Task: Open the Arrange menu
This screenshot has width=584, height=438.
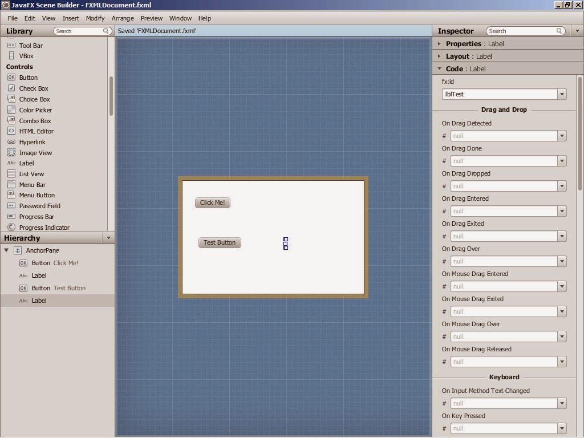Action: pos(123,18)
